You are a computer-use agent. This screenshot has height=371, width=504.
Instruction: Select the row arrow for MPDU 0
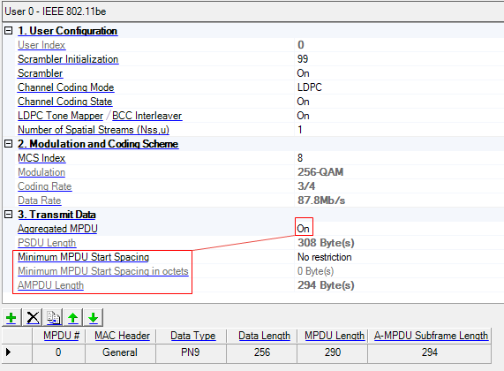point(9,352)
